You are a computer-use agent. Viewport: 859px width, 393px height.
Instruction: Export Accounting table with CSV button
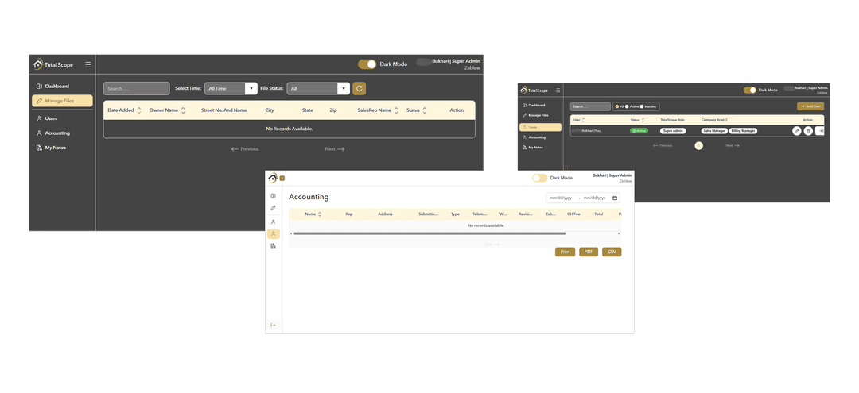[612, 252]
